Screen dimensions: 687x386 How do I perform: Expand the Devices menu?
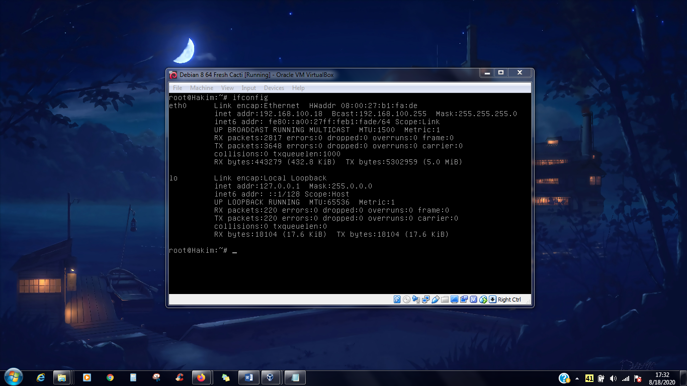(x=274, y=88)
